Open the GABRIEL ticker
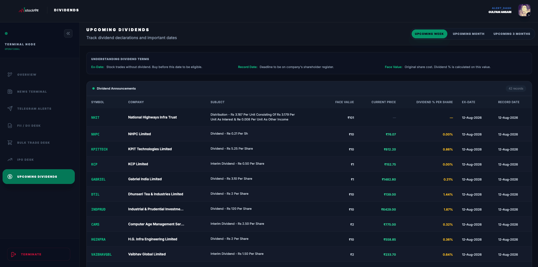 tap(98, 179)
